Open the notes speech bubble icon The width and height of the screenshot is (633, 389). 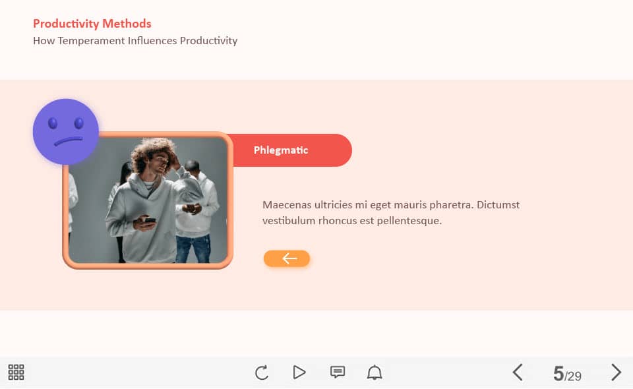point(338,372)
